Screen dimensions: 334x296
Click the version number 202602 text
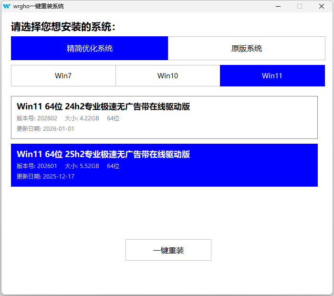point(37,118)
